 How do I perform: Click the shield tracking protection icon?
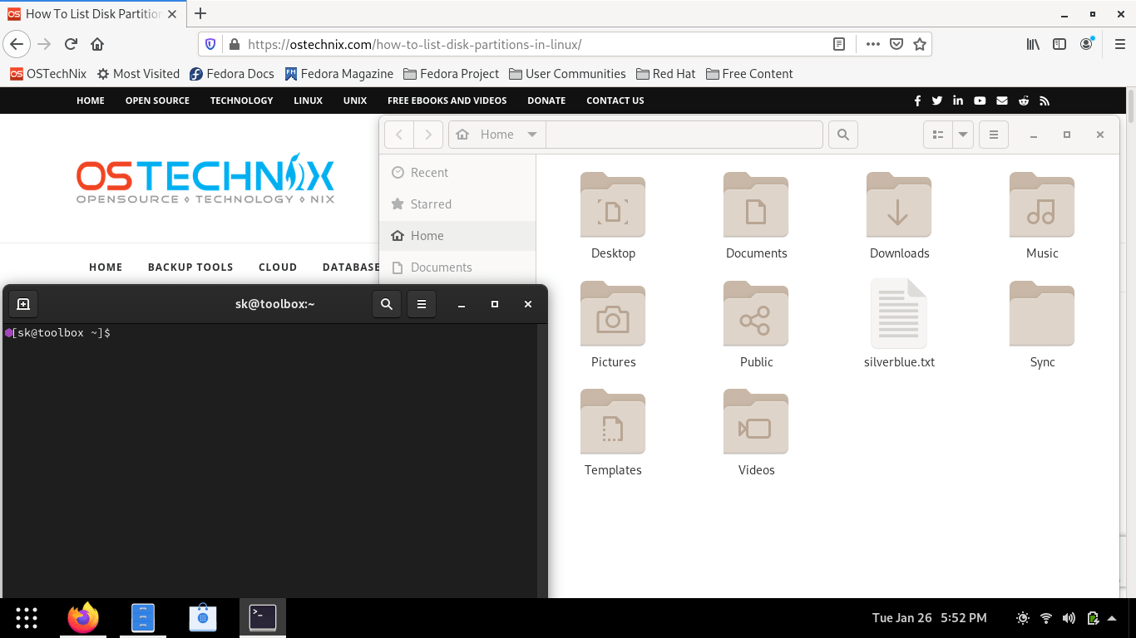[x=209, y=44]
